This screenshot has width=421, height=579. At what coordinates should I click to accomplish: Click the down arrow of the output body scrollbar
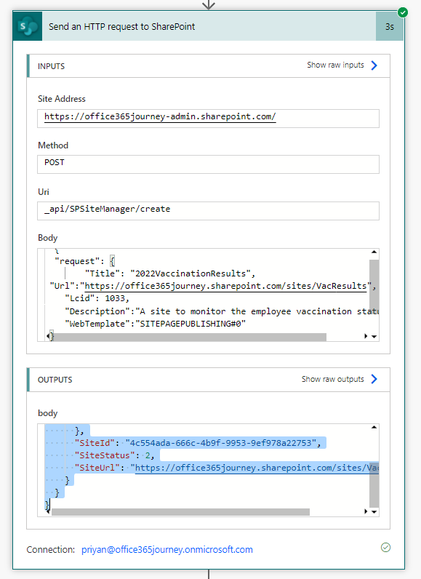[374, 512]
